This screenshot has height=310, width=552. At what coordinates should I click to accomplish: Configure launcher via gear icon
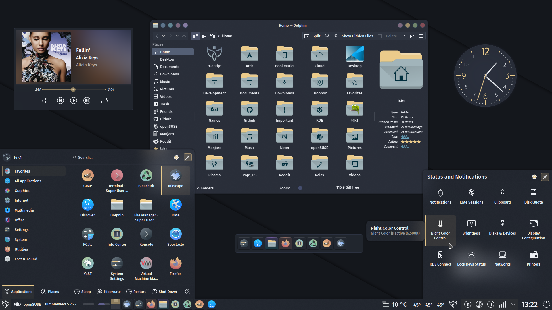[x=176, y=157]
